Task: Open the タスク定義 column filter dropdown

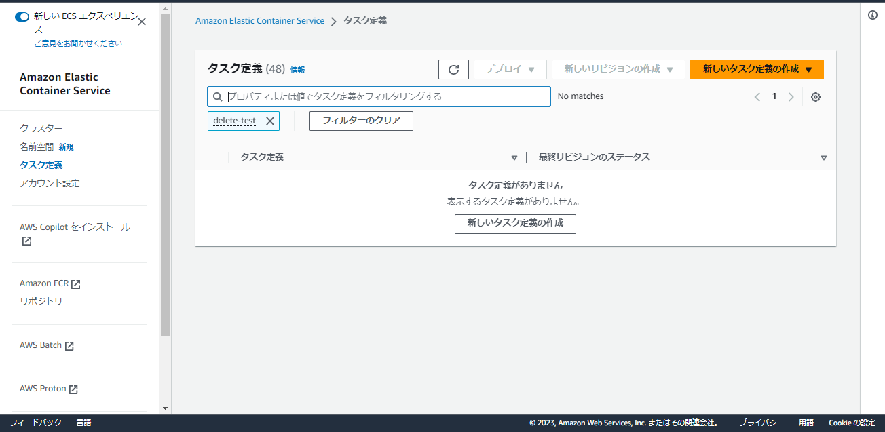Action: coord(514,157)
